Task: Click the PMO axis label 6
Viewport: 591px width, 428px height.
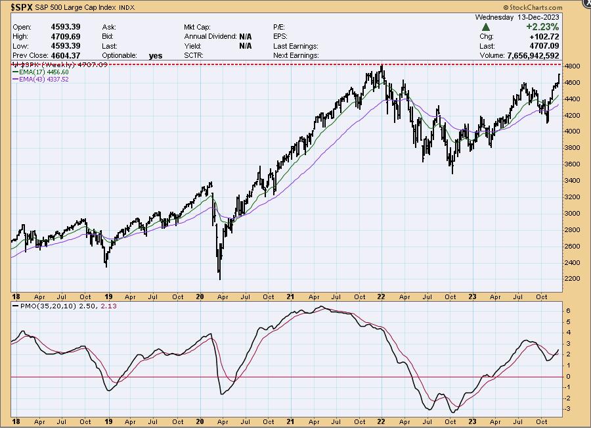Action: [569, 311]
